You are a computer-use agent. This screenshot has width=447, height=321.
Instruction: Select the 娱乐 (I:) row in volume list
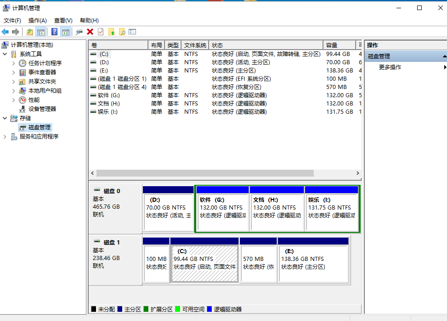click(108, 112)
